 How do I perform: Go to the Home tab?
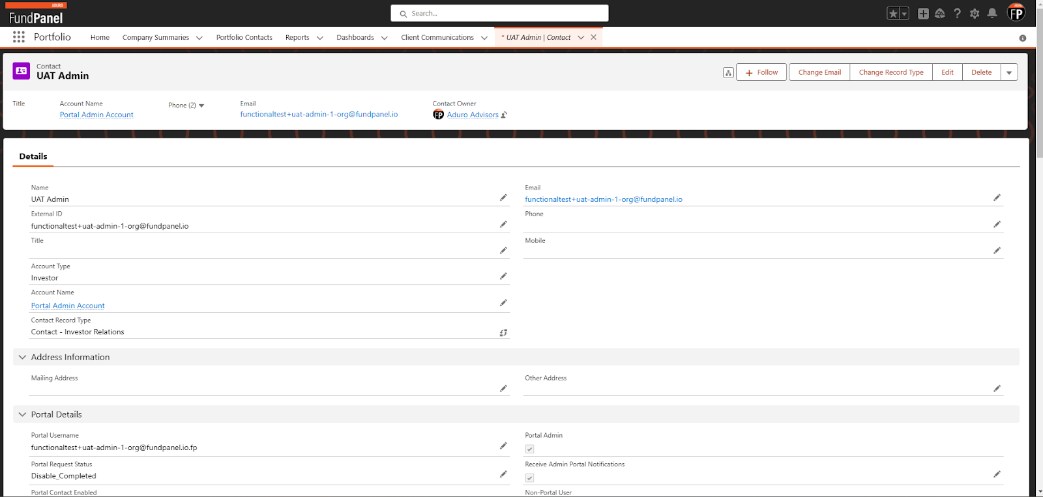coord(100,37)
